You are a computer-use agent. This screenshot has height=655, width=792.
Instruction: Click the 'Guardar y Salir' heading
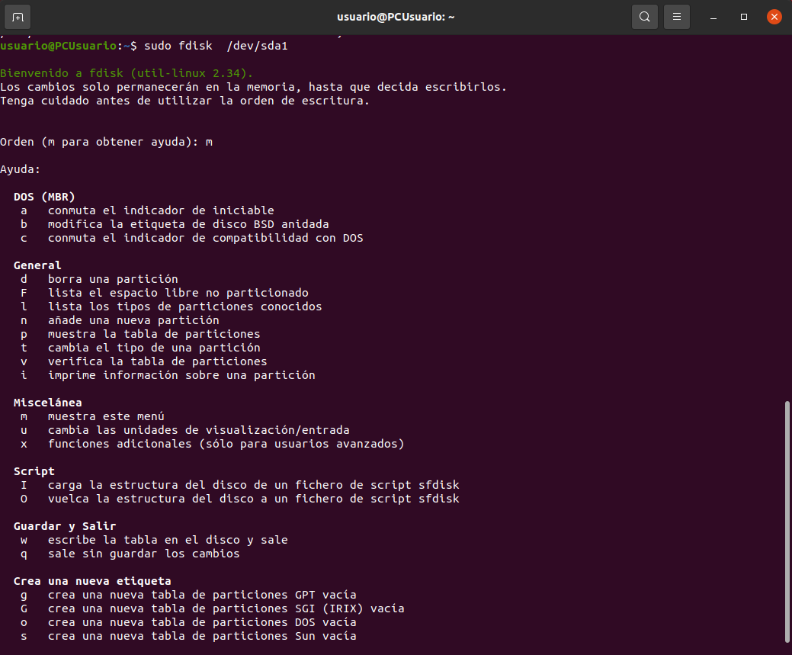point(65,526)
